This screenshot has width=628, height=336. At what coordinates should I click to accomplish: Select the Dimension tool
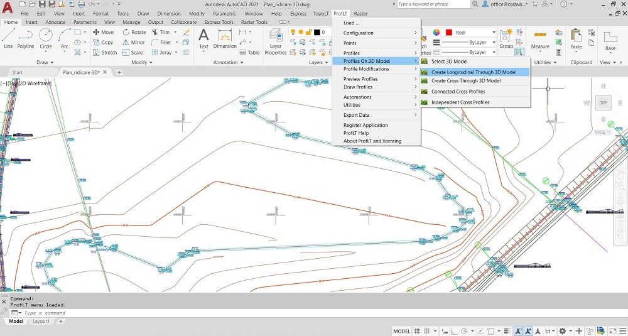(x=225, y=39)
